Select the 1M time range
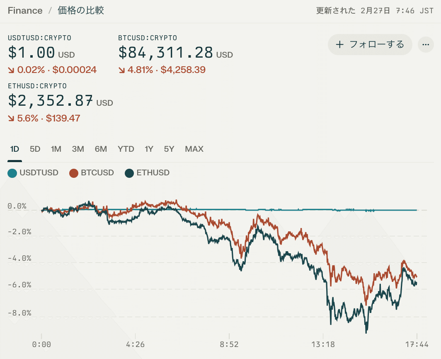 tap(56, 149)
